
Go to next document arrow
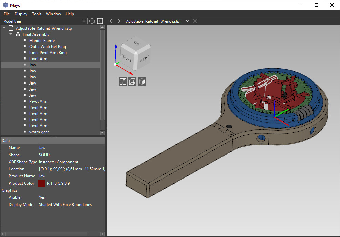click(119, 21)
